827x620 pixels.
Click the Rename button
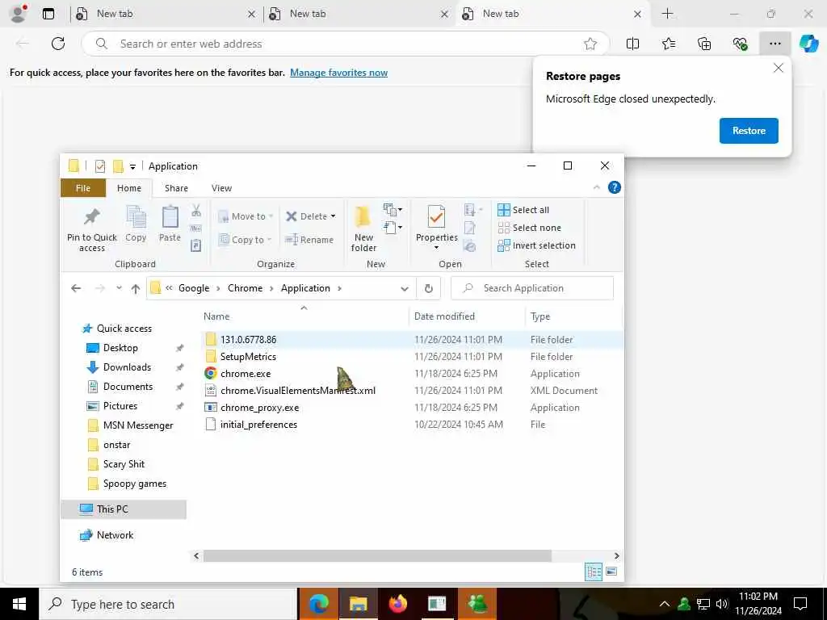(x=309, y=240)
